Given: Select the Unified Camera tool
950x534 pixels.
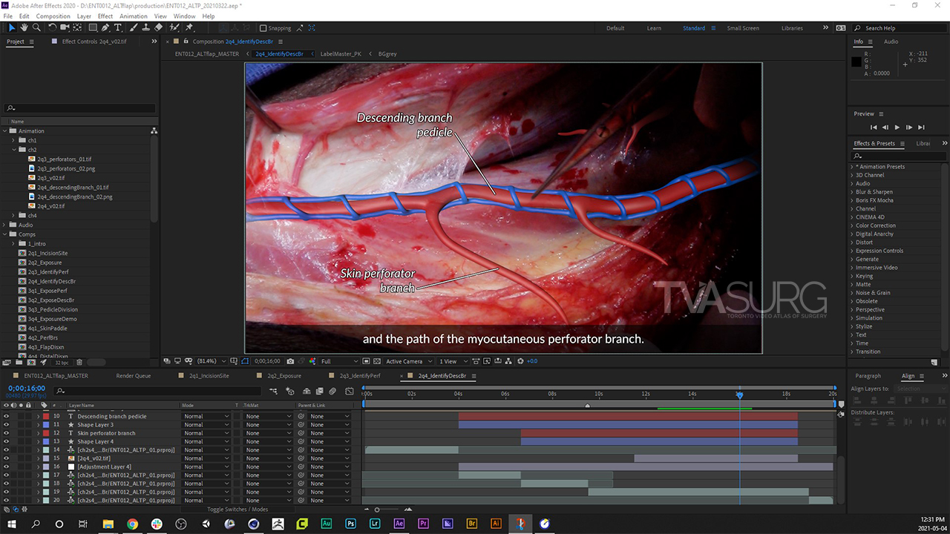Looking at the screenshot, I should pos(65,27).
